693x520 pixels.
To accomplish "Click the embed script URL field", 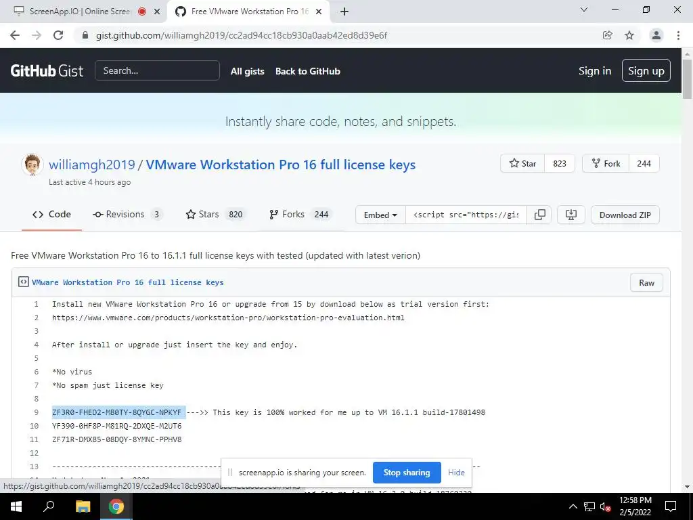I will 466,215.
